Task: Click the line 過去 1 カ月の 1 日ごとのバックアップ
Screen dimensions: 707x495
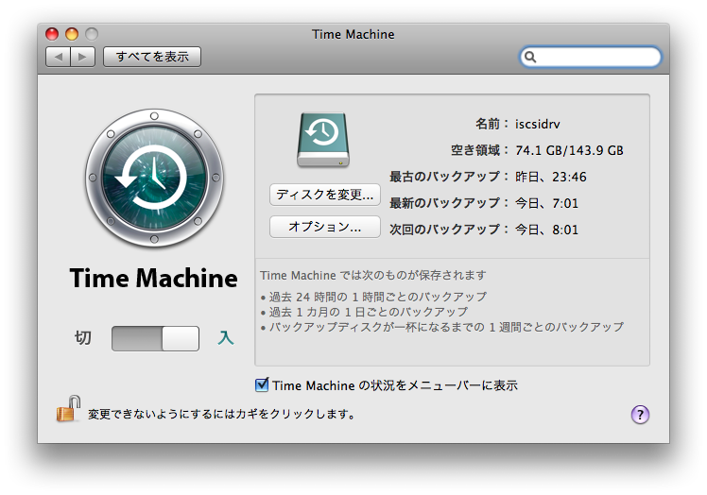Action: click(369, 312)
